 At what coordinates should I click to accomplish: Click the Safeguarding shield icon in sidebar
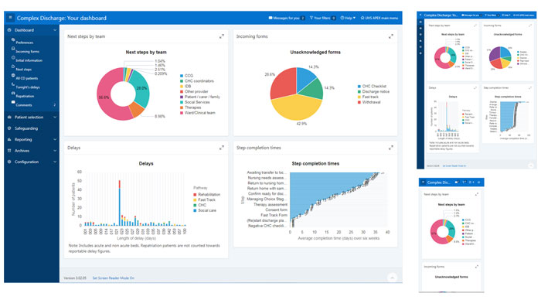[9, 128]
